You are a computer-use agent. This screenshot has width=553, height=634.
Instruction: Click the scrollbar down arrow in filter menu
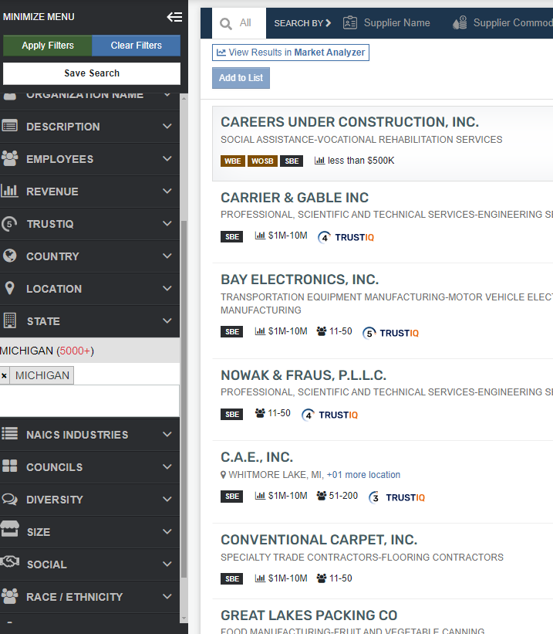(184, 619)
